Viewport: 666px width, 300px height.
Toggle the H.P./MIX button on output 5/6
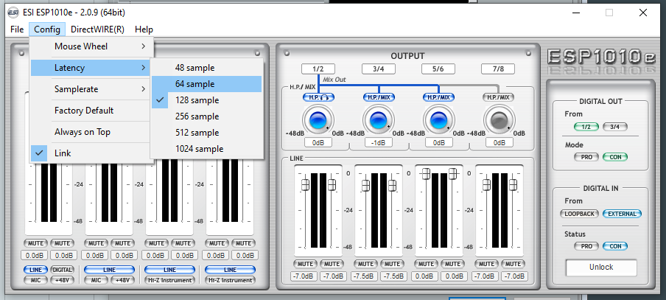(x=439, y=97)
